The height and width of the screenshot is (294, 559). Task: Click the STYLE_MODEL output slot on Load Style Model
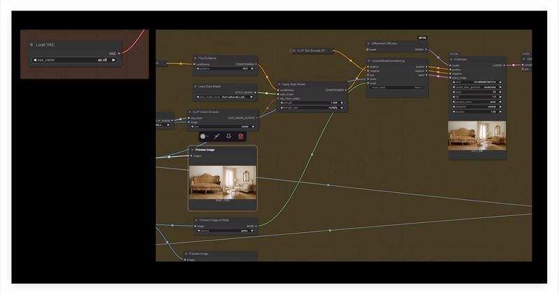(255, 93)
